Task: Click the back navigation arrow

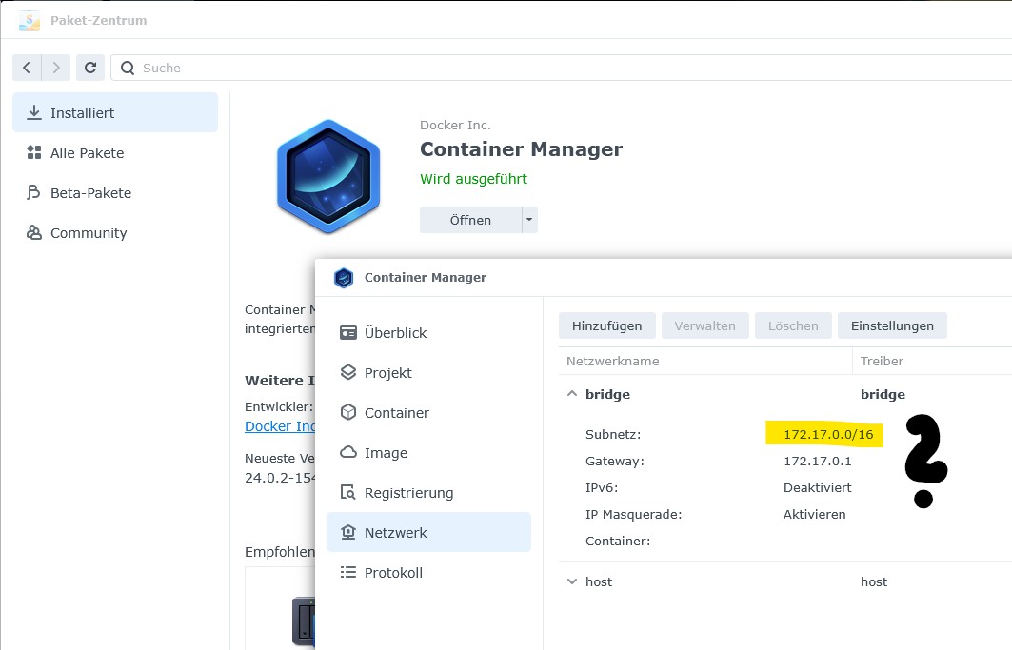Action: [27, 68]
